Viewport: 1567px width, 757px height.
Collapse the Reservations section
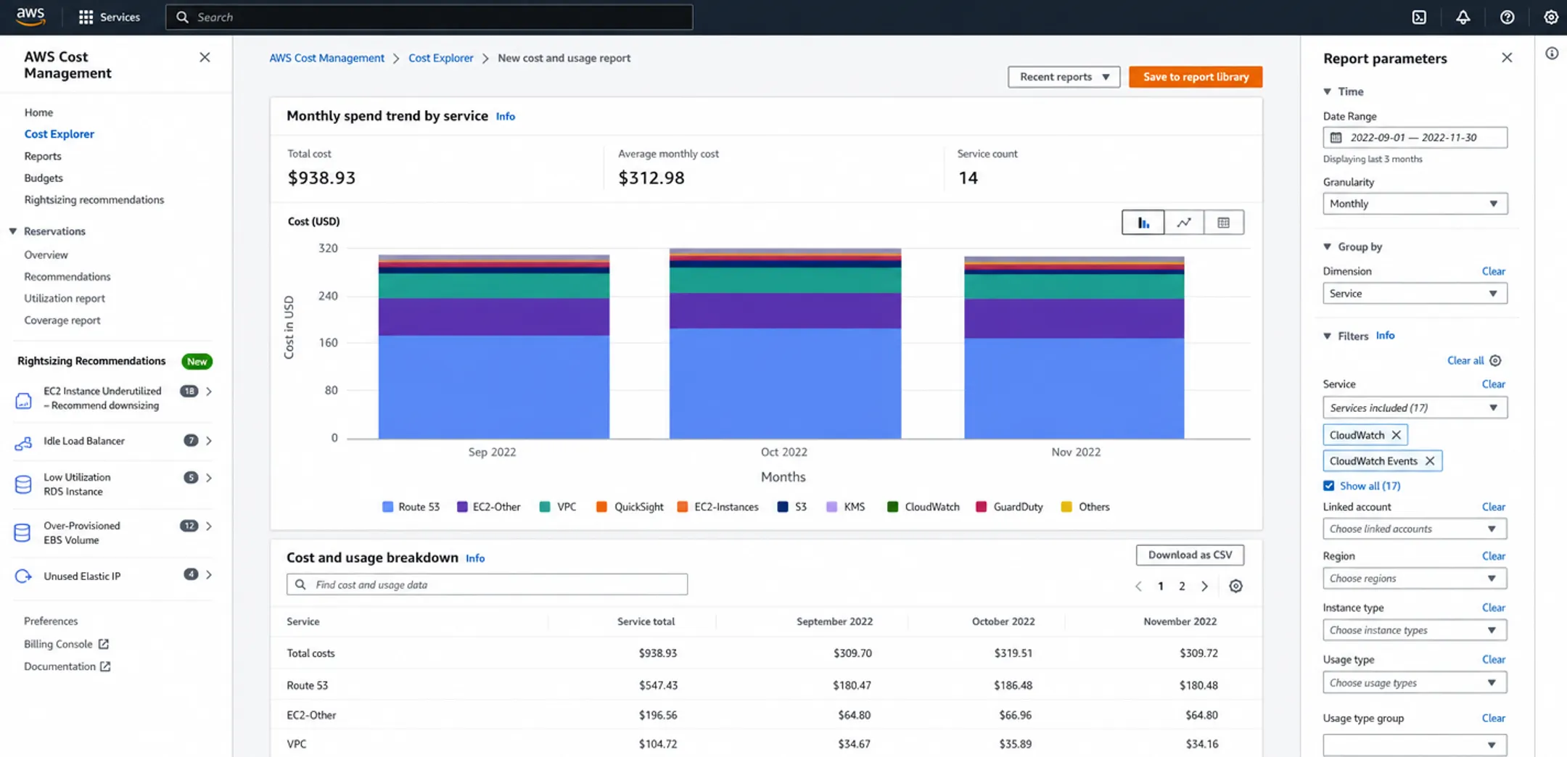click(x=13, y=231)
